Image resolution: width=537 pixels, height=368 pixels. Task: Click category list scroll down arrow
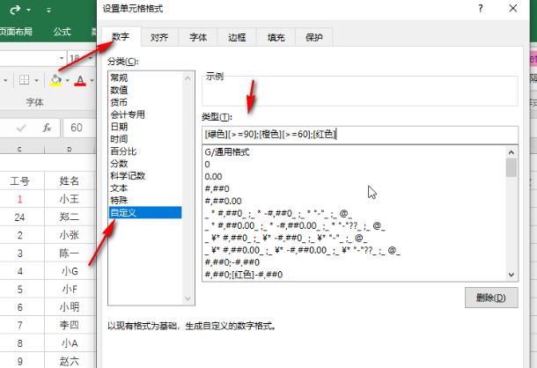click(x=188, y=298)
